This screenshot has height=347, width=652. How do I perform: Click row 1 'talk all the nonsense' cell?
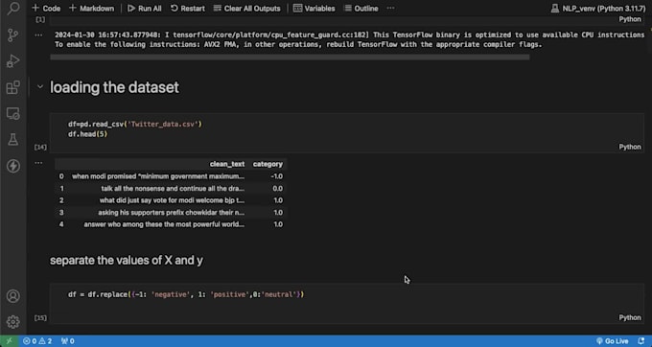(x=173, y=188)
